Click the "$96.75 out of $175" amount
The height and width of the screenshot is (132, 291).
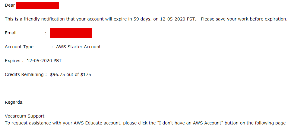click(x=70, y=74)
